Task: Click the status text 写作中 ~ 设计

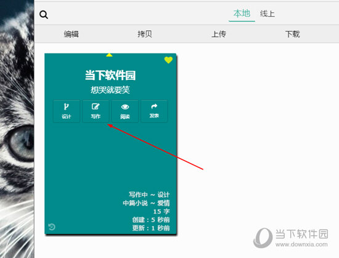Action: pyautogui.click(x=149, y=195)
